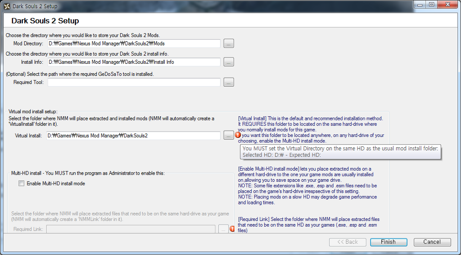Click the Virtual Install browse button

(x=229, y=135)
